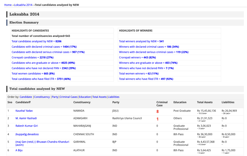Order the list by Liabilities
247x156 pixels.
114,97
